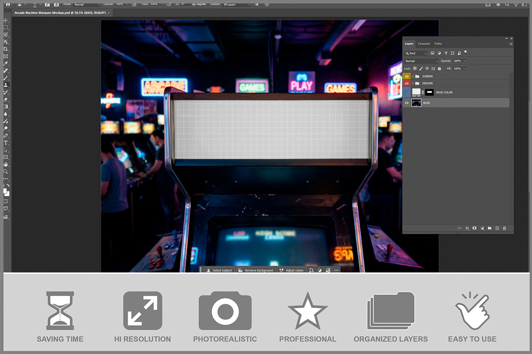Viewport: 532px width, 354px height.
Task: Select the Move tool
Action: tap(6, 19)
